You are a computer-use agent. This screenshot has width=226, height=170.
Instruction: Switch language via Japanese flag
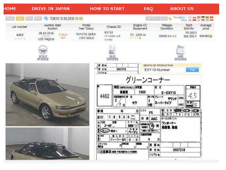pyautogui.click(x=190, y=20)
